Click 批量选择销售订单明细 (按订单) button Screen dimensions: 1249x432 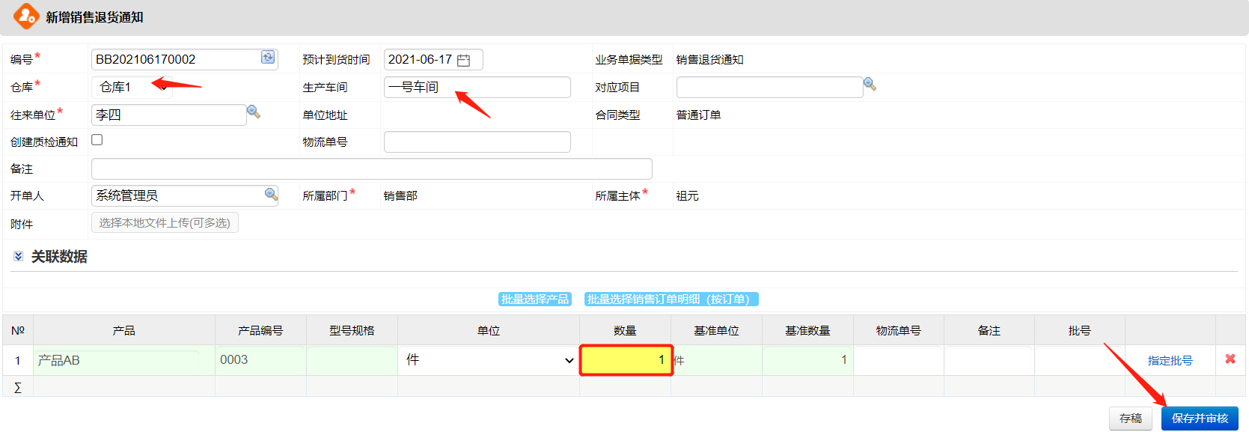point(671,299)
